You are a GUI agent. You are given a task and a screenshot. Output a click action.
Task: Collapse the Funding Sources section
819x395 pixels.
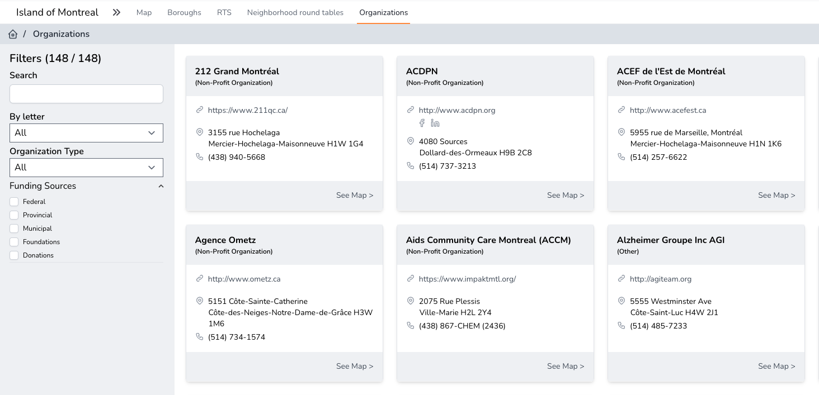click(x=161, y=186)
